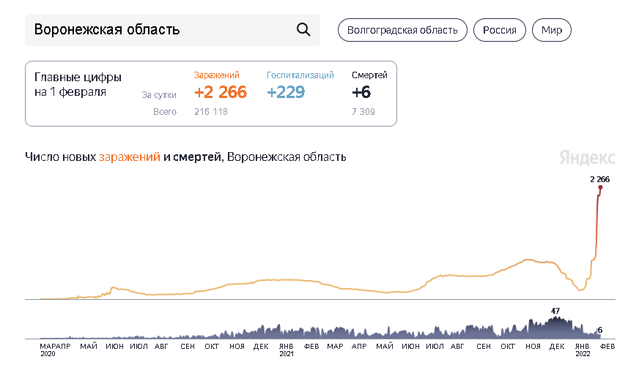
Task: Click the +229 hospitalizations figure
Action: [x=286, y=92]
